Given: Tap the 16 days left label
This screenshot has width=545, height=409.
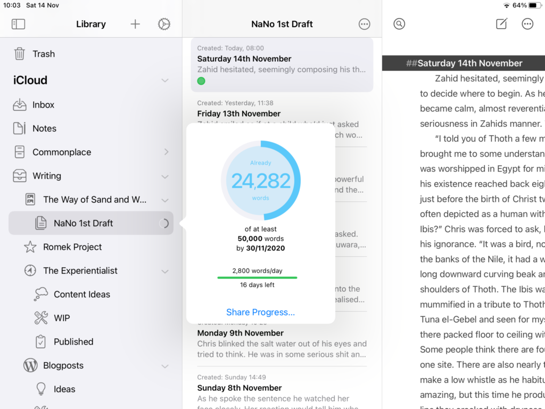Looking at the screenshot, I should 257,285.
